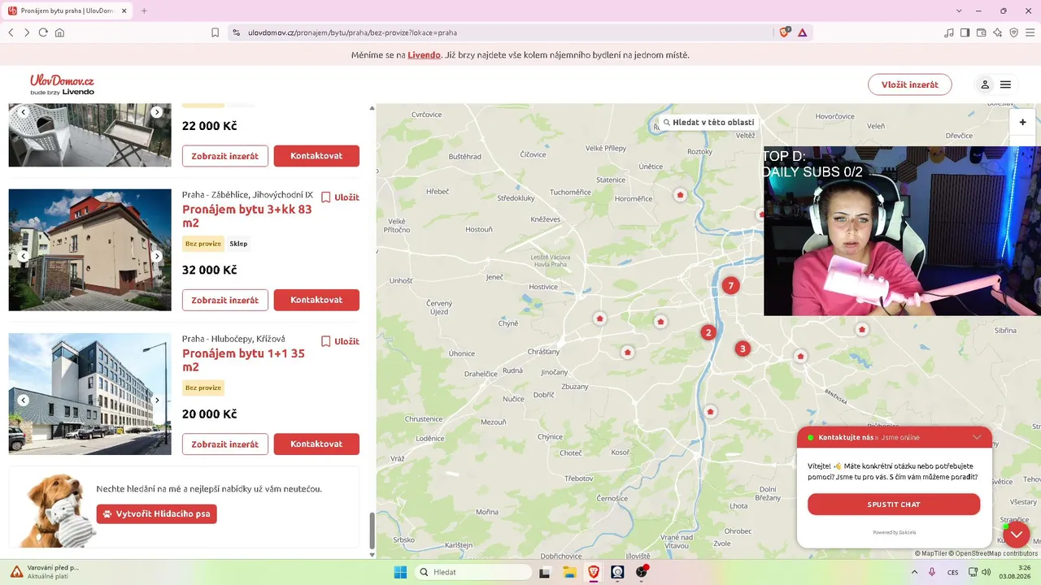1041x585 pixels.
Task: Open the Hlubočepy apartment photo
Action: pos(90,394)
